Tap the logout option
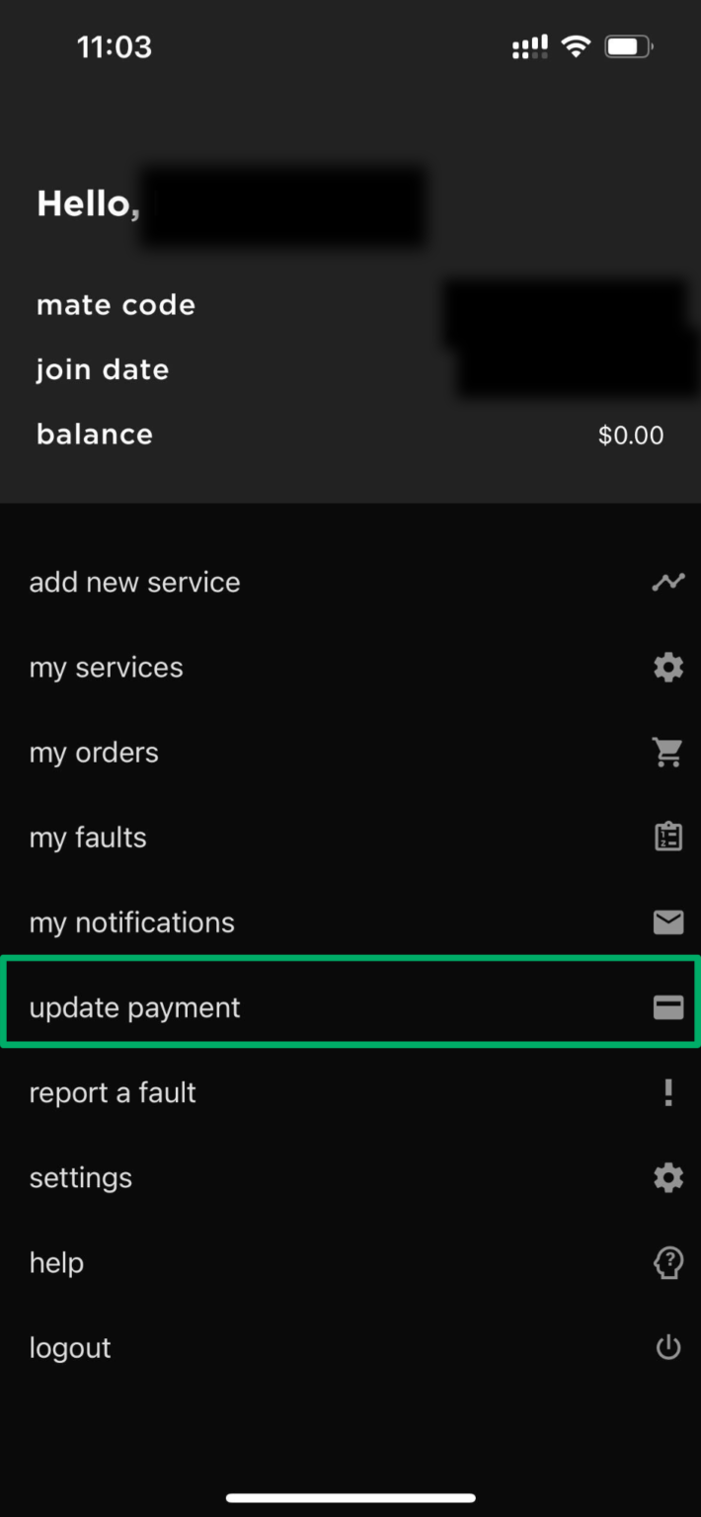The width and height of the screenshot is (701, 1517). tap(70, 1347)
